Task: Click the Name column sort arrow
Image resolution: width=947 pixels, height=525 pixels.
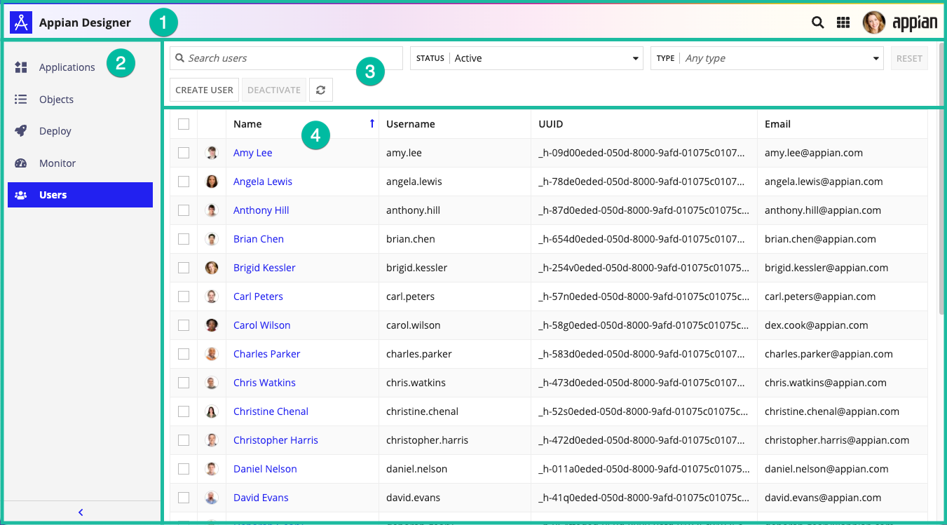Action: 372,124
